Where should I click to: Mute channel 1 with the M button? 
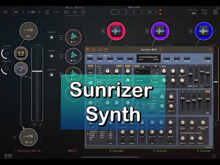[x=34, y=124]
